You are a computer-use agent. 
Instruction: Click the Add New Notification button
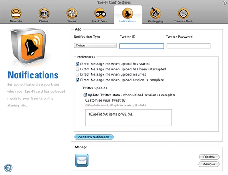[x=94, y=137]
